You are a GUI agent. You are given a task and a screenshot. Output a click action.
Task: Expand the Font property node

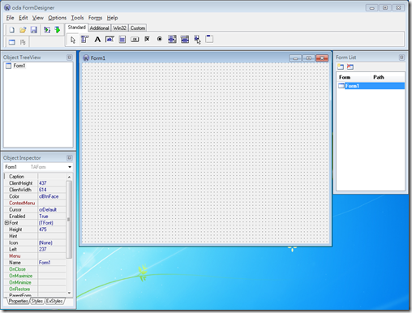coord(6,223)
